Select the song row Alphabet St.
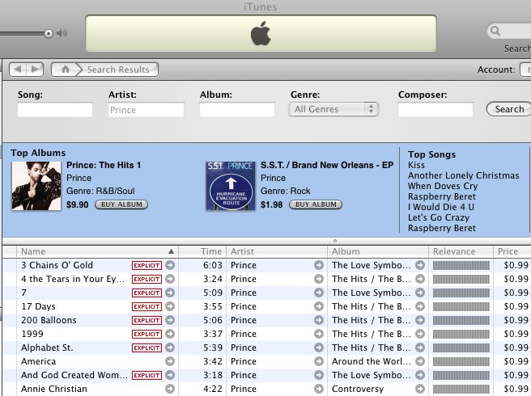The height and width of the screenshot is (396, 531). 266,348
